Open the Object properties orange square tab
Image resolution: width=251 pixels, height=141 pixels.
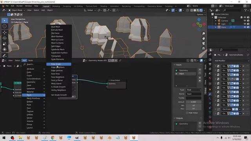tap(210, 90)
